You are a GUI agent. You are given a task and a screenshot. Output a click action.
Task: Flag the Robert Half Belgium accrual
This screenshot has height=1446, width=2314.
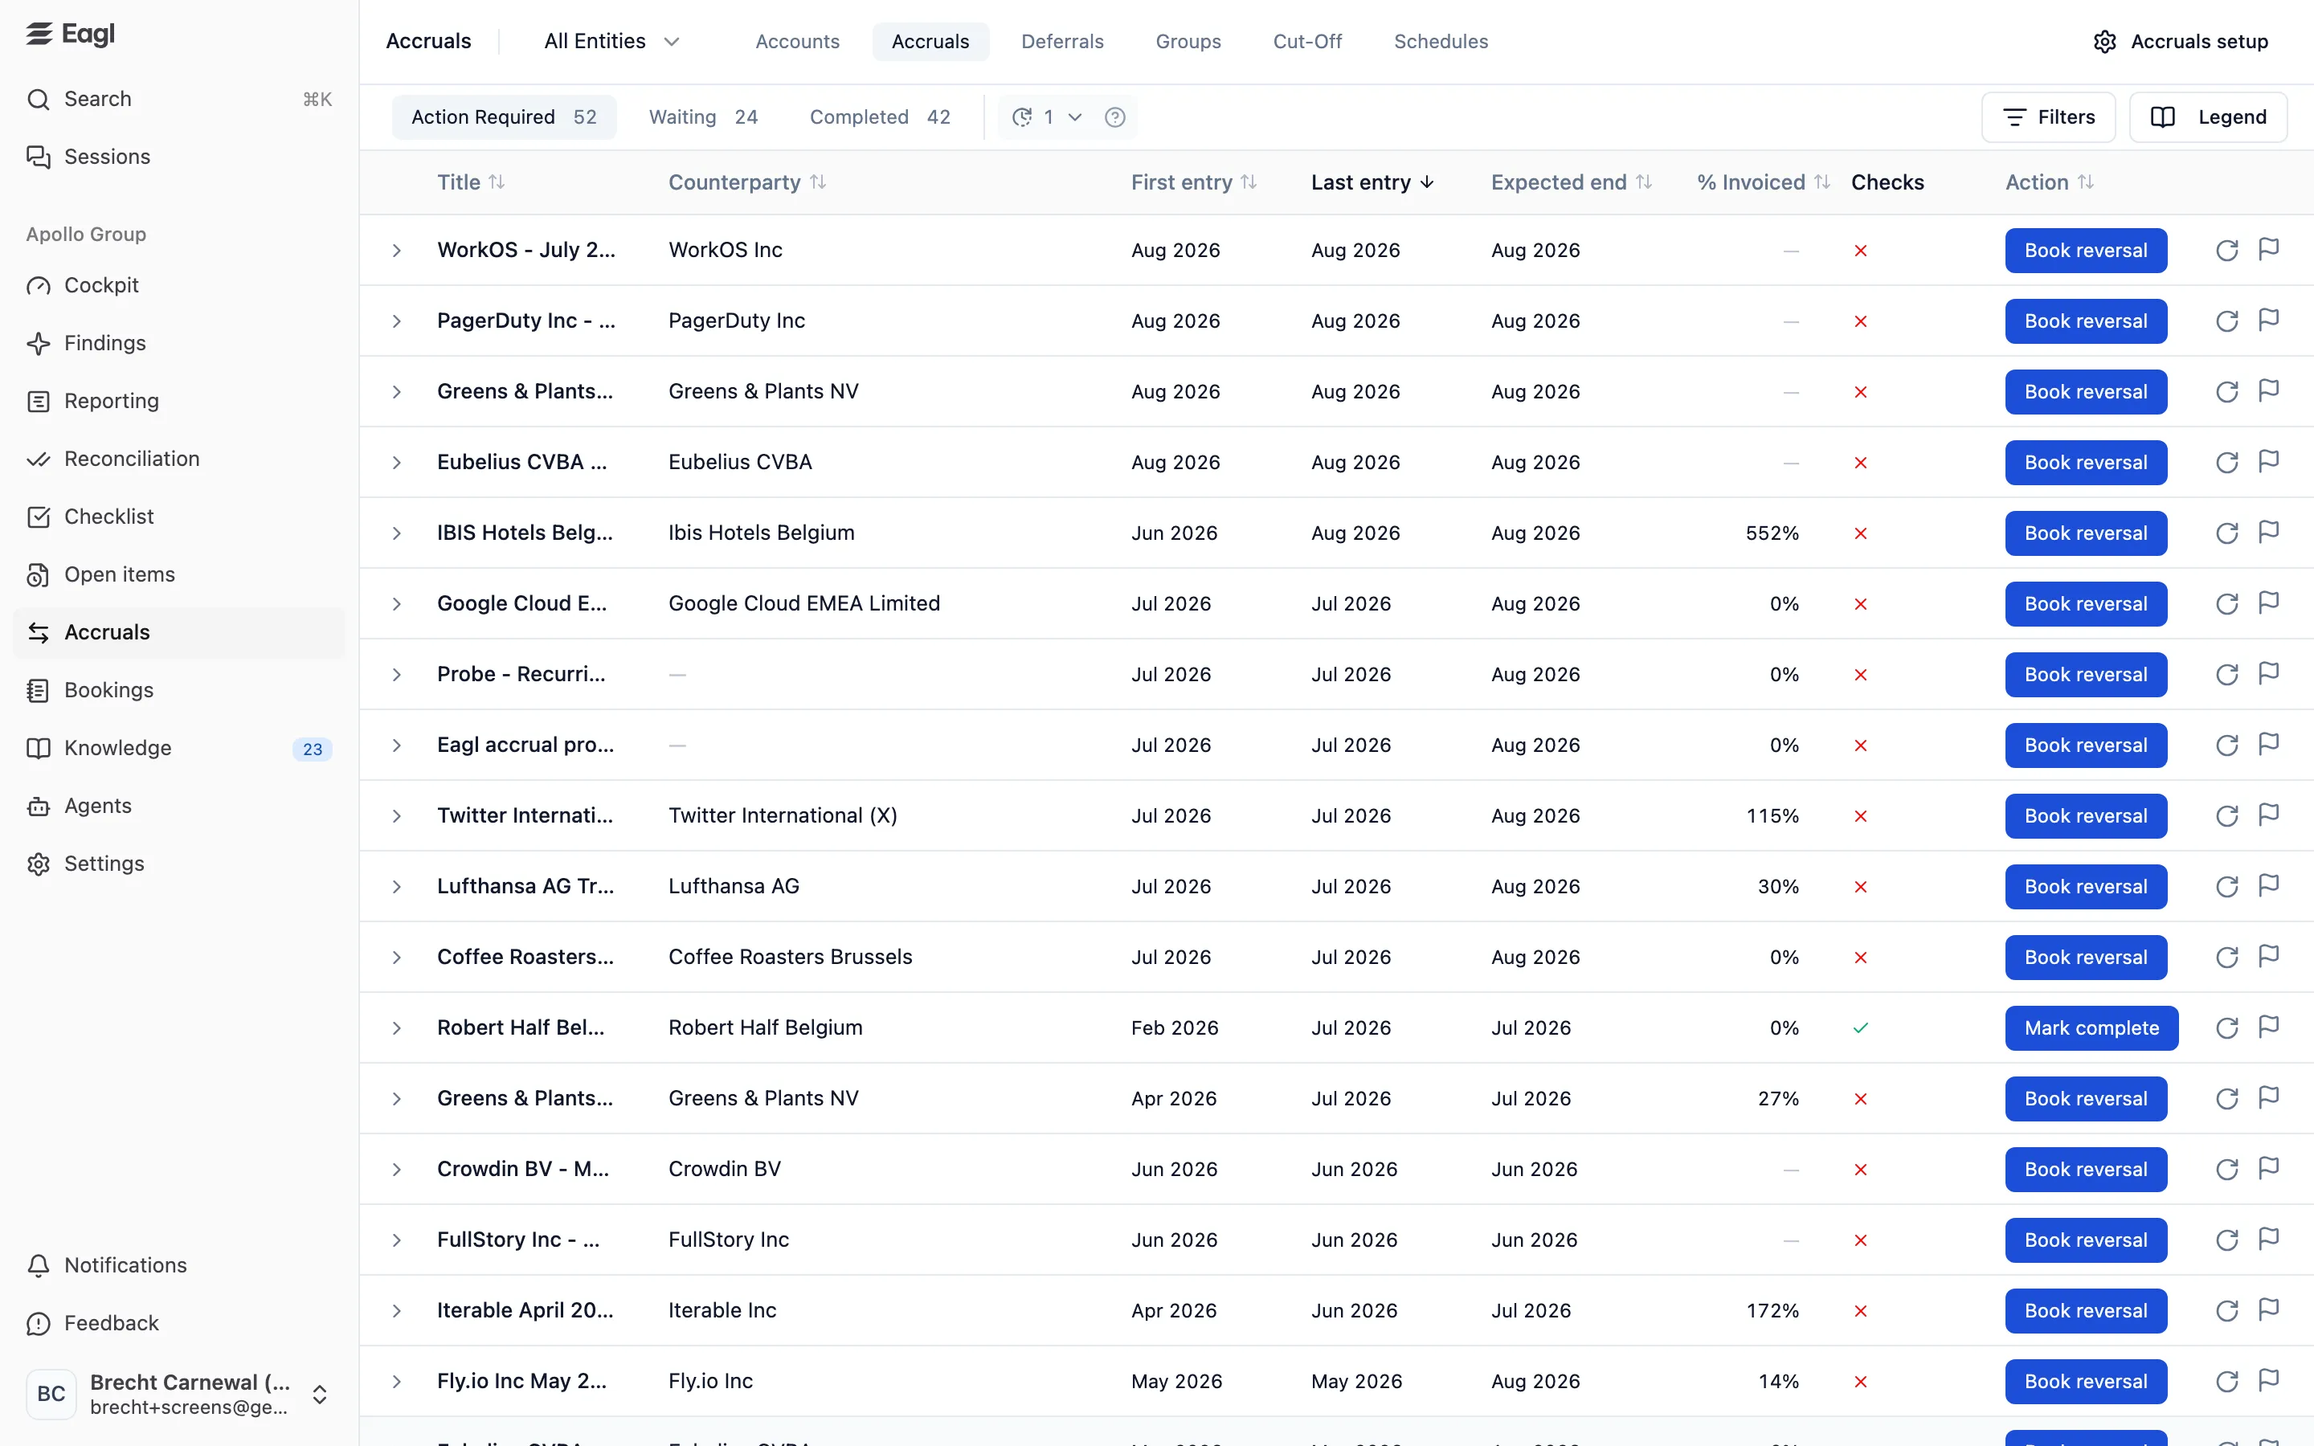(x=2268, y=1028)
